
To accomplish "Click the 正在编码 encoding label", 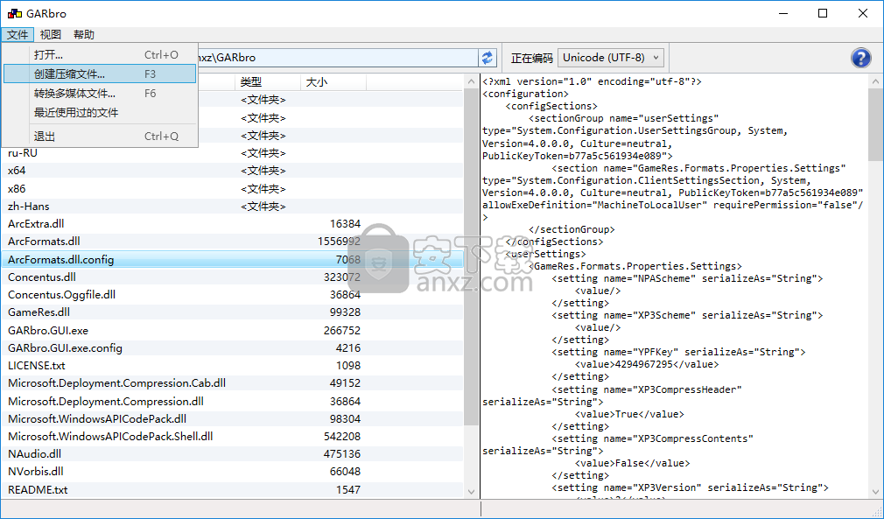I will coord(531,58).
